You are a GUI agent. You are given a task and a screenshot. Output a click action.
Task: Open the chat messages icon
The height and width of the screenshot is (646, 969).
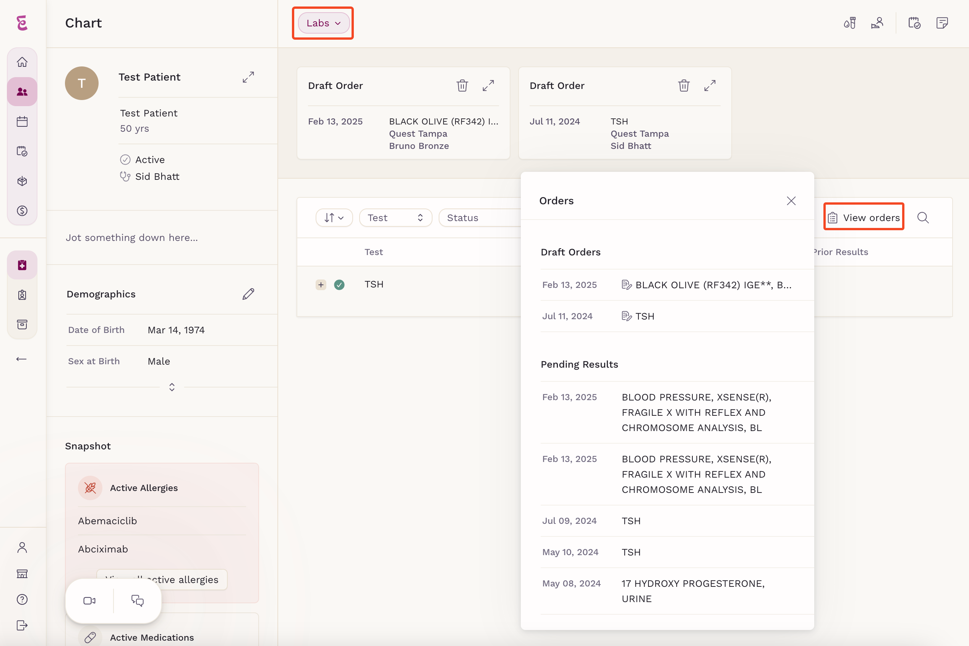(x=137, y=601)
